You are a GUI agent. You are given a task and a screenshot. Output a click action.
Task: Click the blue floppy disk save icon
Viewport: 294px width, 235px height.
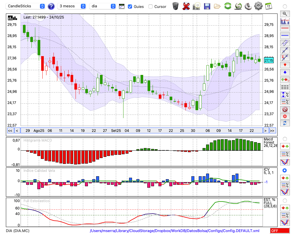pyautogui.click(x=207, y=6)
